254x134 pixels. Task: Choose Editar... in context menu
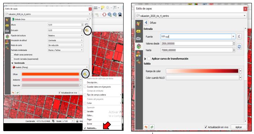coord(90,115)
